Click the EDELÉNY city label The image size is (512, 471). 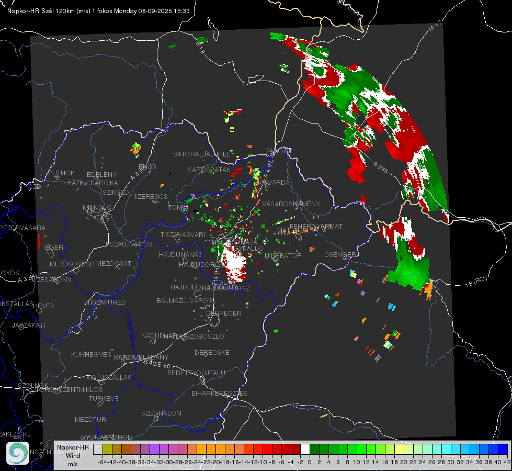101,175
